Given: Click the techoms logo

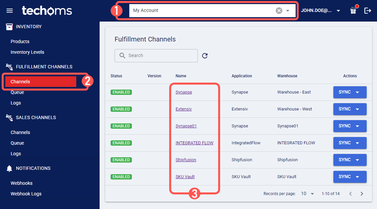Looking at the screenshot, I should [x=47, y=11].
